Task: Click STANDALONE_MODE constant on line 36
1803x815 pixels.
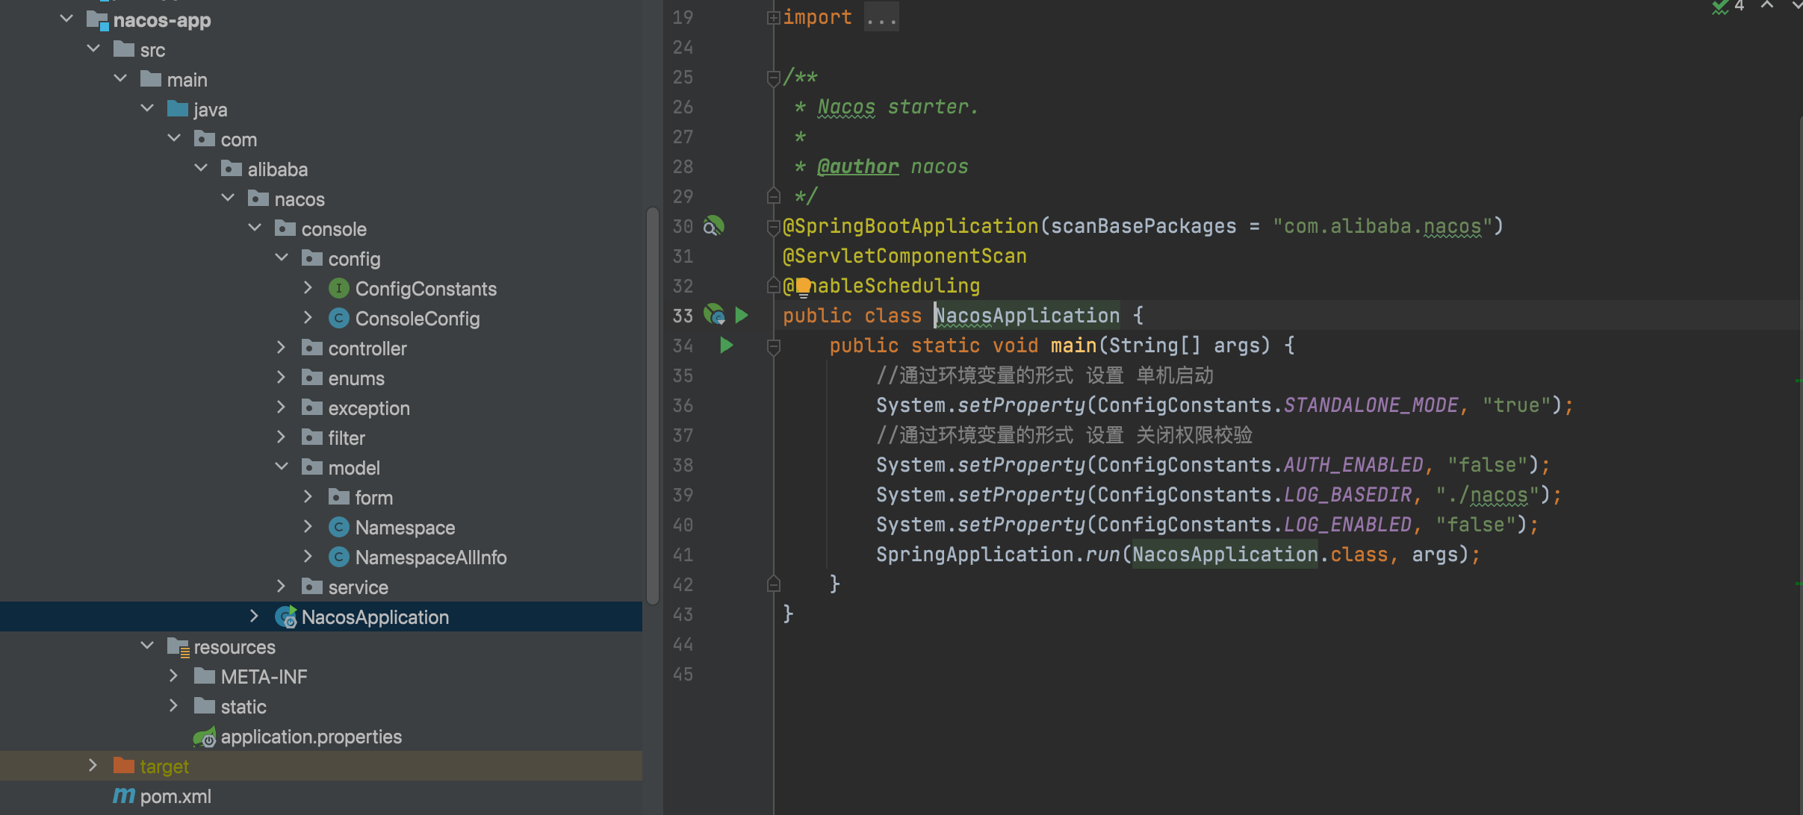Action: point(1371,405)
